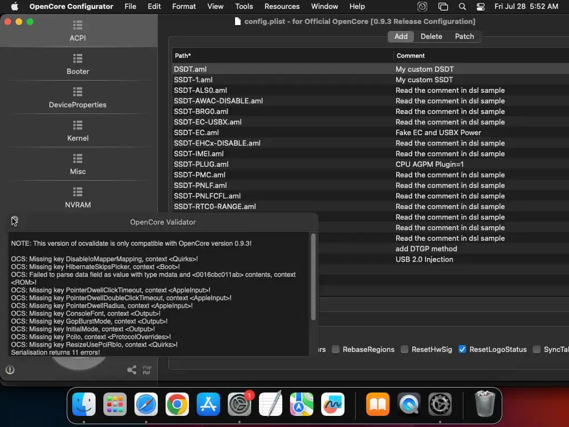Viewport: 569px width, 427px height.
Task: Open Books from the Dock
Action: point(378,404)
